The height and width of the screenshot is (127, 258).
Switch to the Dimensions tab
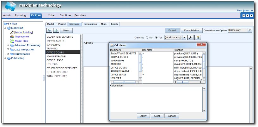point(90,24)
